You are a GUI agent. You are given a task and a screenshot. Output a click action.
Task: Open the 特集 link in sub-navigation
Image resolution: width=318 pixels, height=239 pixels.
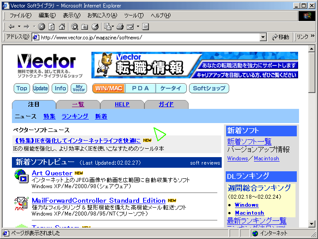coord(49,116)
